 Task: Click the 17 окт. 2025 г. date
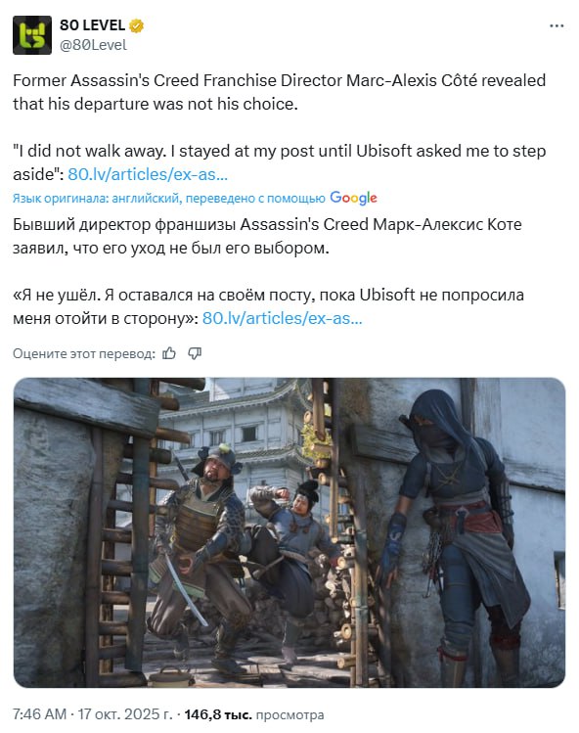[x=125, y=714]
